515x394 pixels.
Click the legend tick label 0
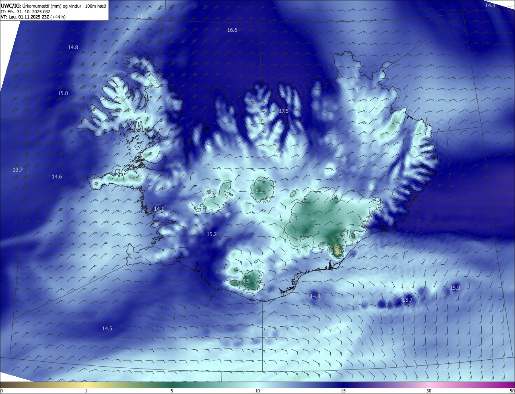(2, 391)
